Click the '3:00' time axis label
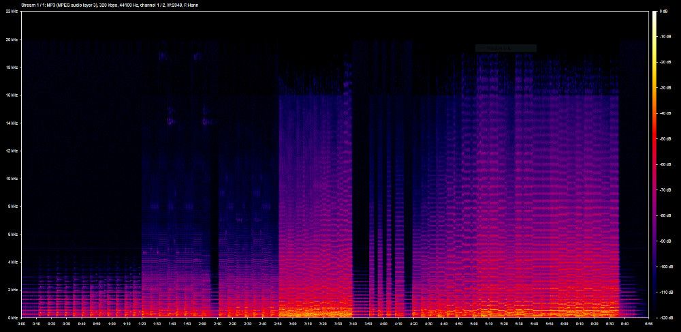 [x=293, y=324]
